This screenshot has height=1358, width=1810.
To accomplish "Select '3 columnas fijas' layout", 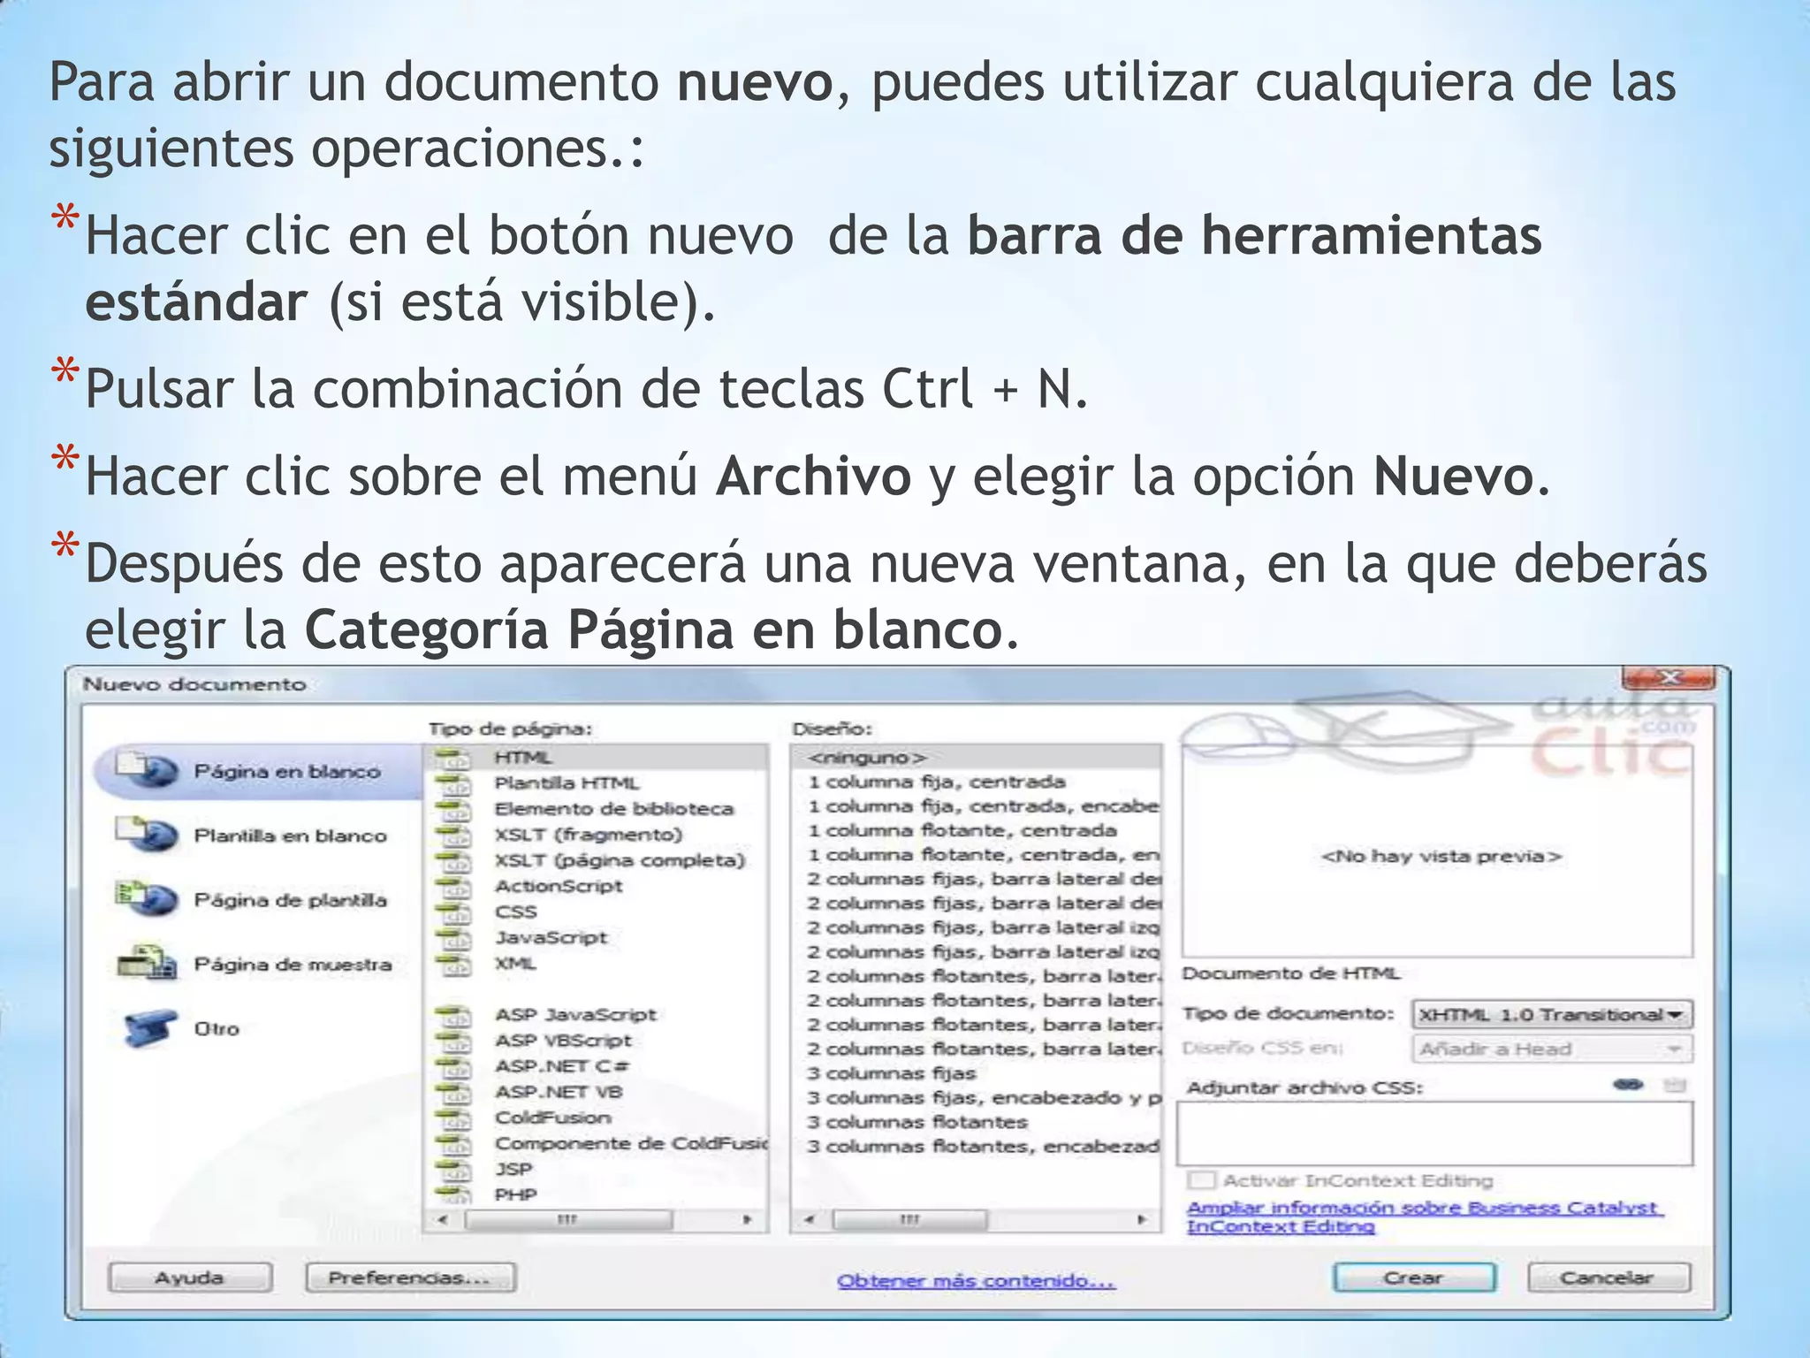I will [x=891, y=1073].
